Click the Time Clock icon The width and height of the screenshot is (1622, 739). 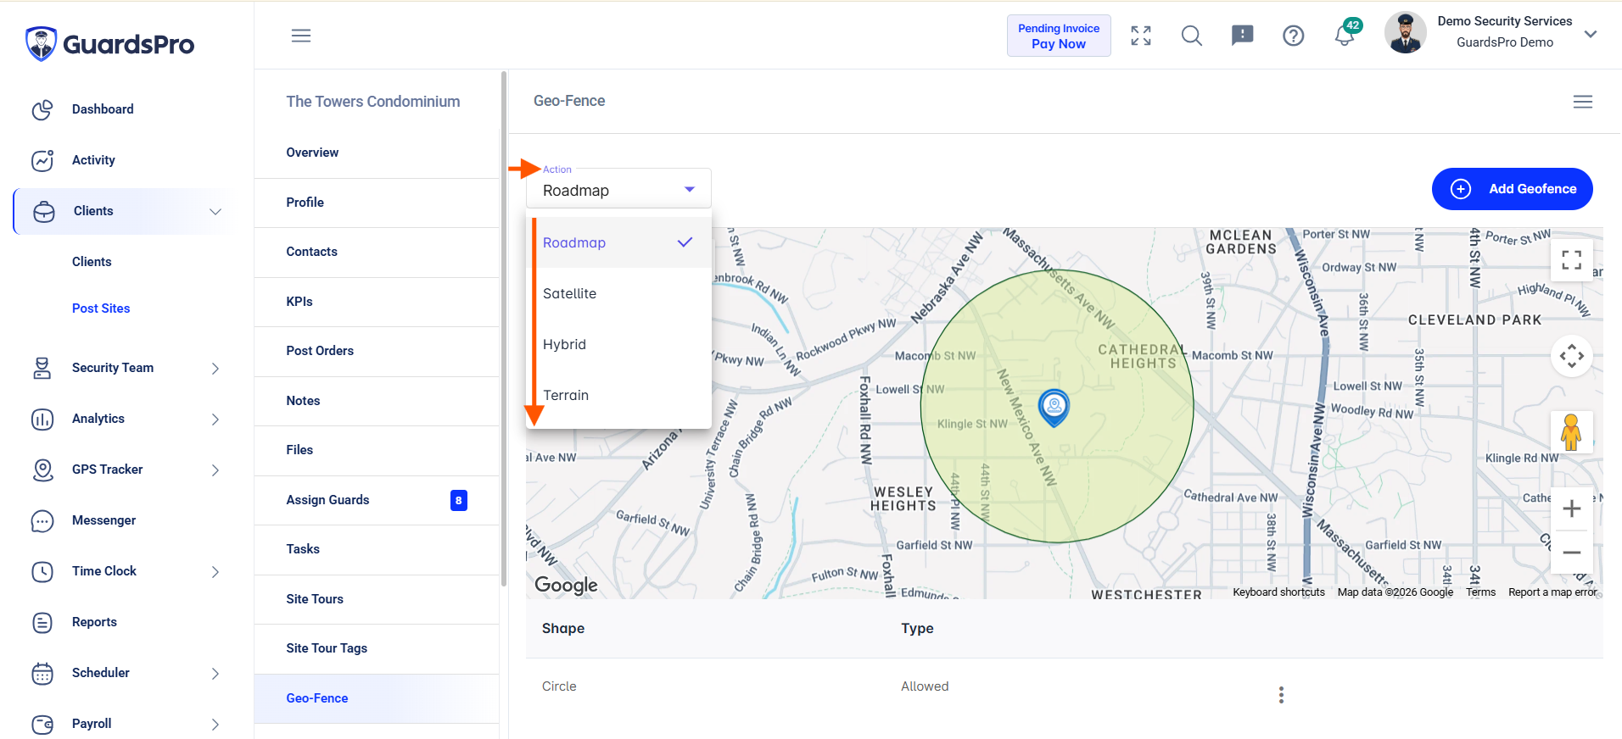click(42, 571)
